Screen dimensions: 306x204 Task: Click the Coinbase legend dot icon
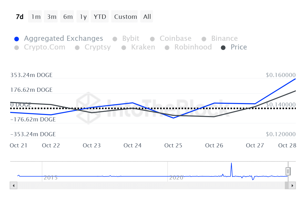pyautogui.click(x=152, y=39)
